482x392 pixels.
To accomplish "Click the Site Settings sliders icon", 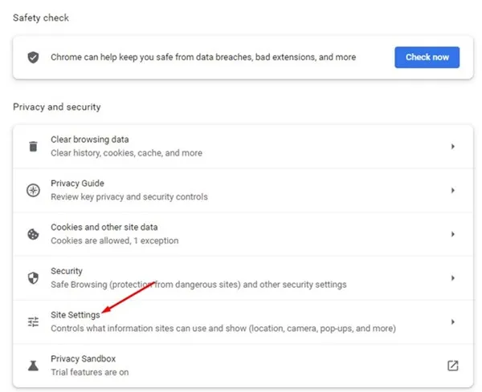I will [x=33, y=321].
